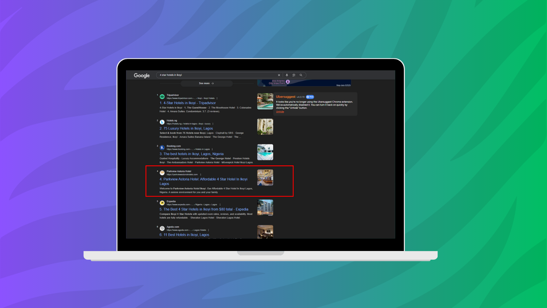Image resolution: width=547 pixels, height=308 pixels.
Task: Click the Booking.com favicon
Action: click(162, 148)
